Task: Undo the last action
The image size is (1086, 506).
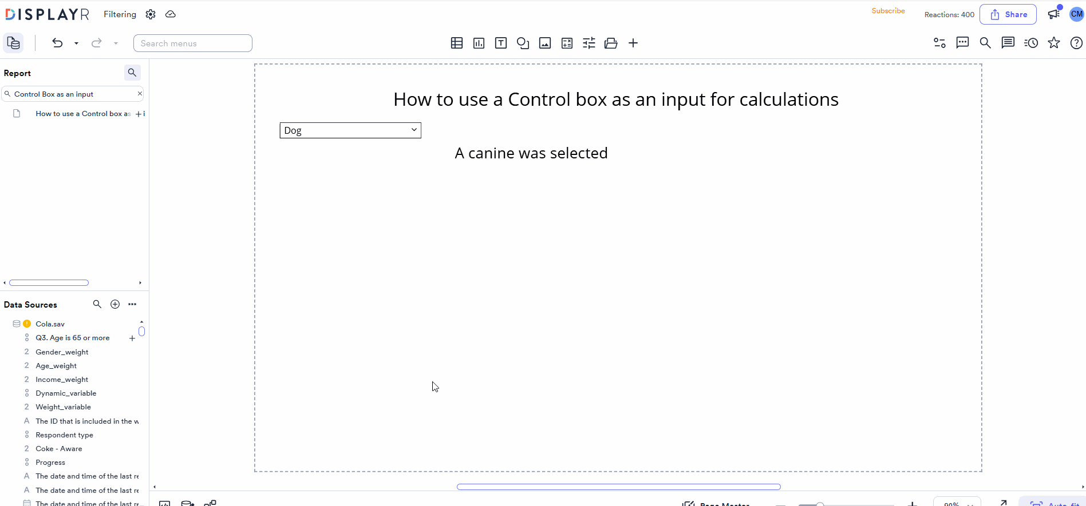Action: point(57,43)
